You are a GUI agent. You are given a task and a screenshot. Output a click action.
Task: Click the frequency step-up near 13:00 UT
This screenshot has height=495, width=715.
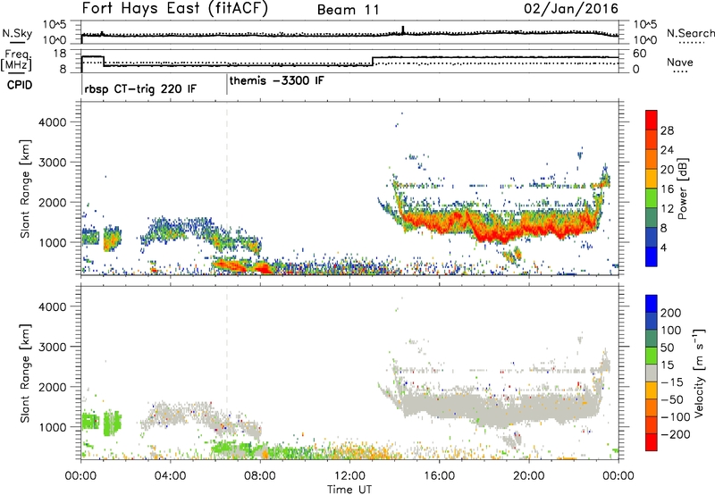(373, 61)
